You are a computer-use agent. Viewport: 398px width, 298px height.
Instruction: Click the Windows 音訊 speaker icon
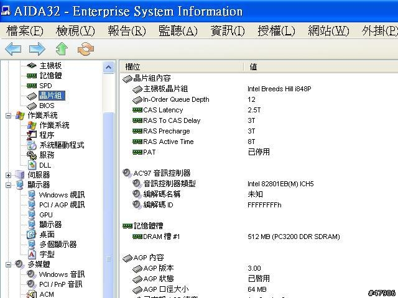tap(31, 274)
